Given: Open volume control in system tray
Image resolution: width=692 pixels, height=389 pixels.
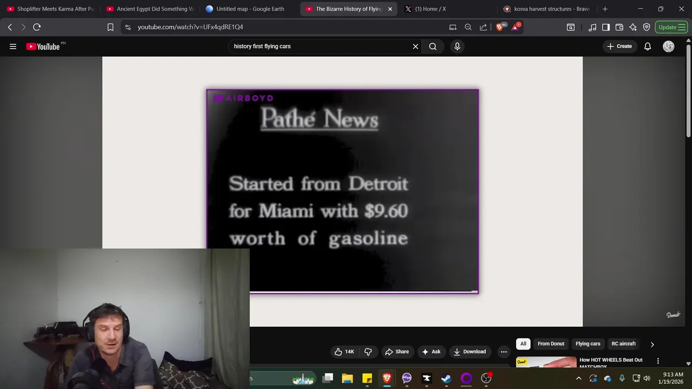Looking at the screenshot, I should (x=647, y=378).
